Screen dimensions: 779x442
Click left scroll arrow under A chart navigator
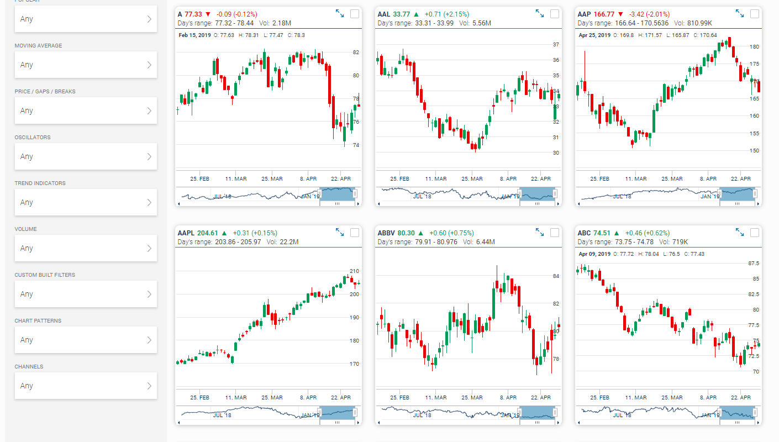tap(178, 203)
